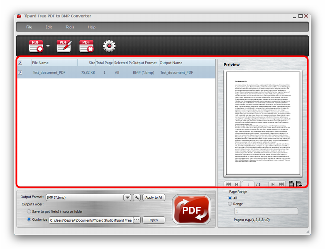325x249 pixels.
Task: Click the Output Name cell Test_document_PDF
Action: pos(176,73)
